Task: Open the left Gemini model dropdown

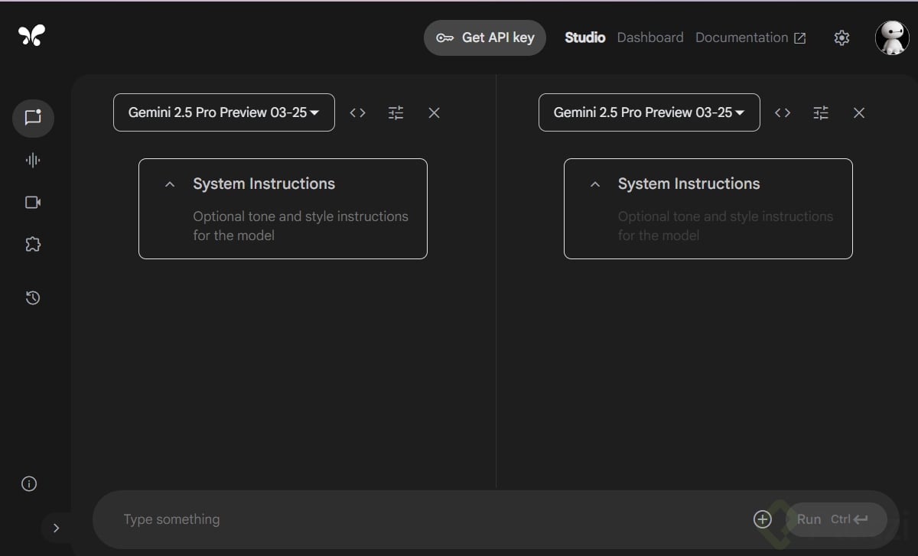Action: coord(223,112)
